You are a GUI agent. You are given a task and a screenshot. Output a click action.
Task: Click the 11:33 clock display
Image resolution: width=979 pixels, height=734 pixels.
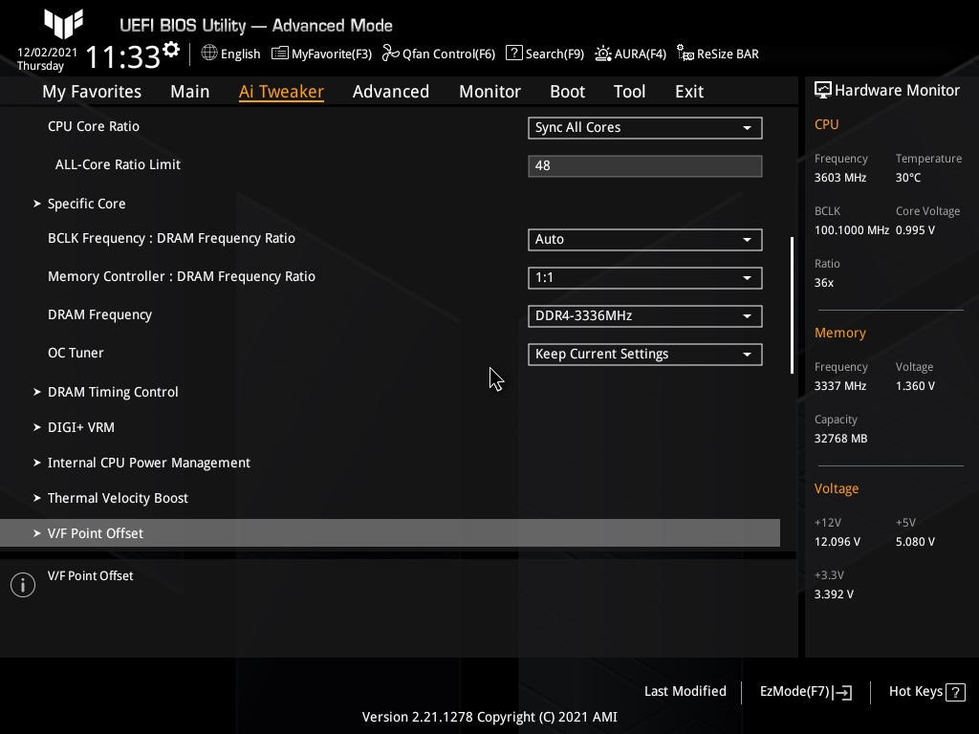[123, 56]
